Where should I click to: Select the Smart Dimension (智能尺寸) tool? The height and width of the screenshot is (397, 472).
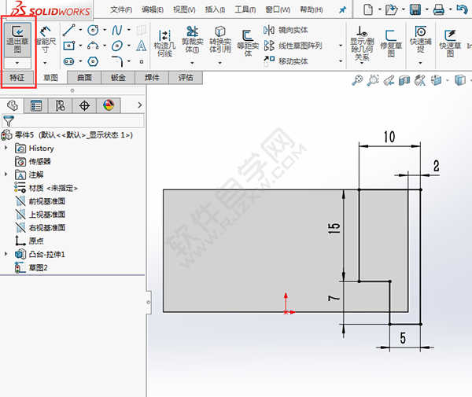(45, 40)
